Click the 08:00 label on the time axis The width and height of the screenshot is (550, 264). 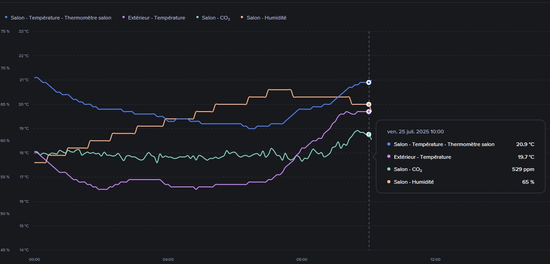pyautogui.click(x=302, y=259)
